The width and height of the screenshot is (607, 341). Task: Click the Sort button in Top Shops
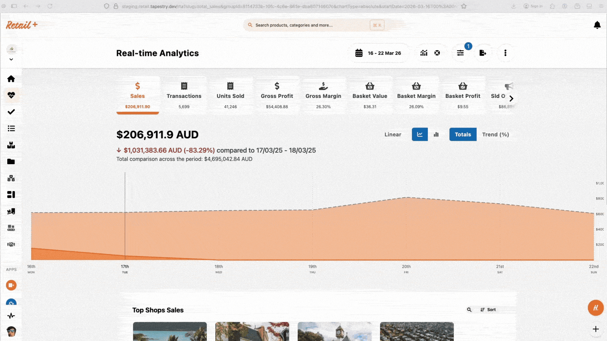[x=488, y=310]
